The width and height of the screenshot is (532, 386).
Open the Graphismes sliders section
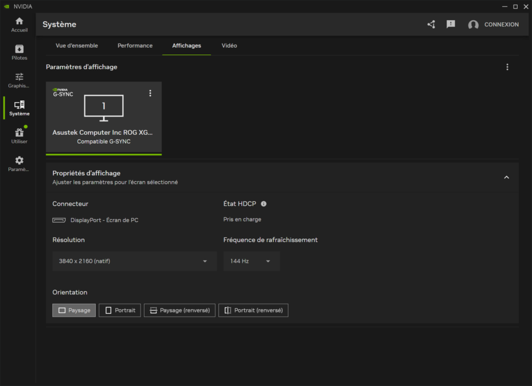tap(19, 80)
